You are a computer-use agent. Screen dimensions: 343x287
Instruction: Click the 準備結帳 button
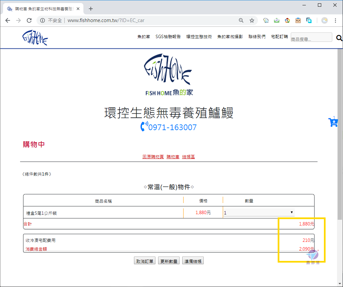click(193, 261)
